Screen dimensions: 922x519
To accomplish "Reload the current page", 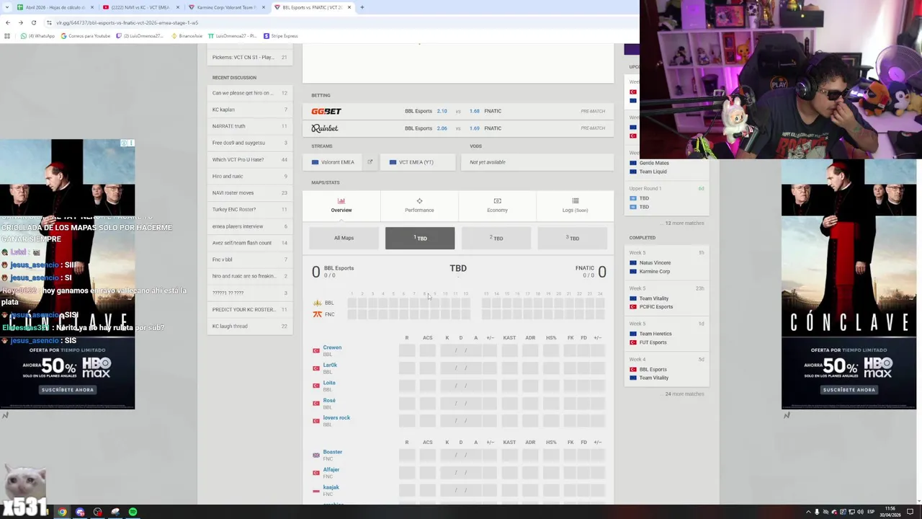I will [33, 22].
